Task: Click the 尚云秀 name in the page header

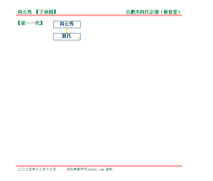Action: (x=25, y=12)
